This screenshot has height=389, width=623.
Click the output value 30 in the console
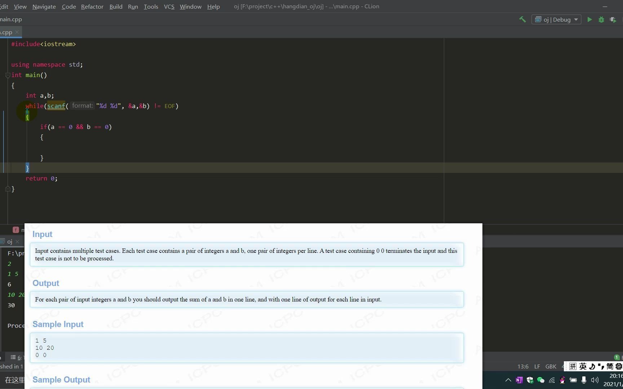click(x=11, y=305)
